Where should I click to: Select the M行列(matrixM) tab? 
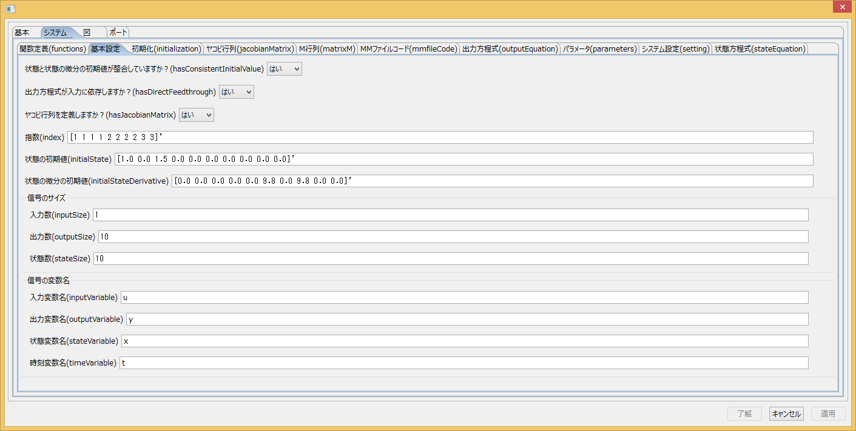327,49
